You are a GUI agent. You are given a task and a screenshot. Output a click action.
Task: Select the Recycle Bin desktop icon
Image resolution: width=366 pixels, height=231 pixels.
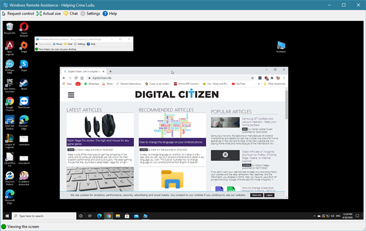coord(10,28)
